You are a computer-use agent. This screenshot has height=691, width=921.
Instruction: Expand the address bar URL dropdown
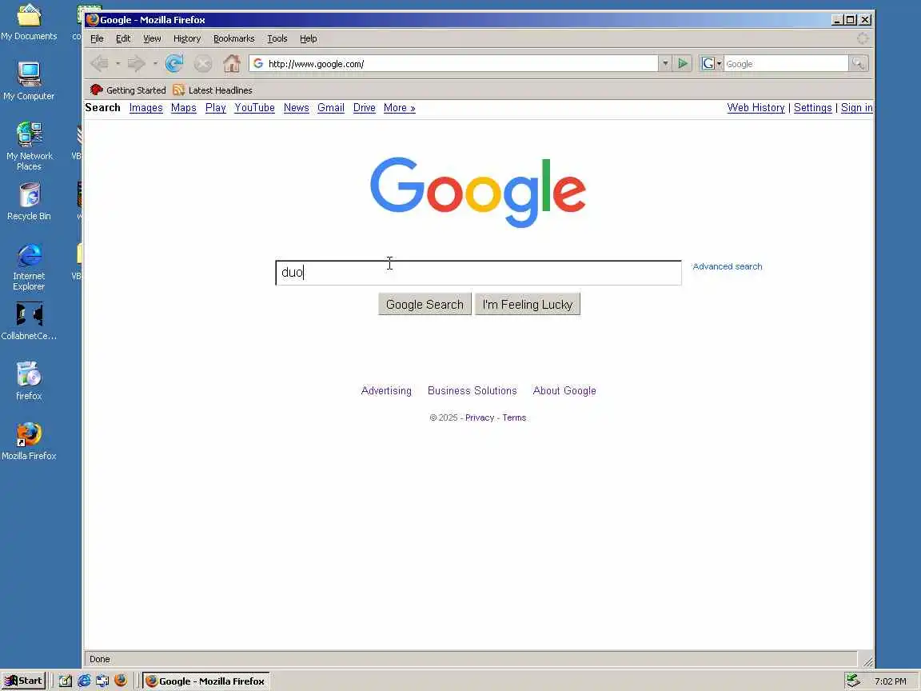click(665, 63)
